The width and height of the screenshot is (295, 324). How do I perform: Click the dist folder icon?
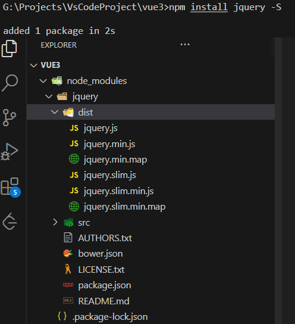coord(68,113)
